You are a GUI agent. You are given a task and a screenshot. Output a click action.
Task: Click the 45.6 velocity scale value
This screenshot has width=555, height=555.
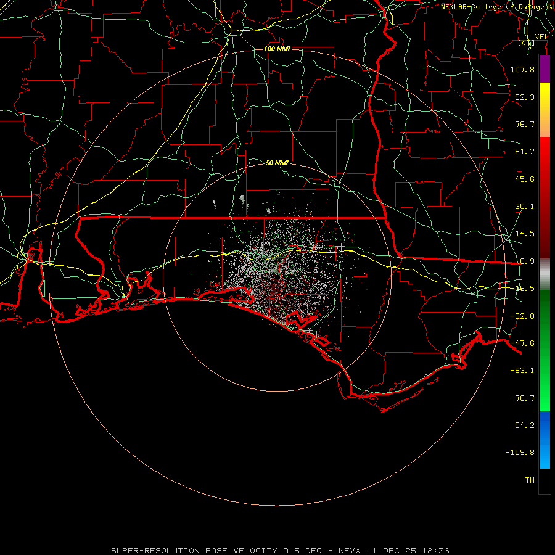[x=525, y=179]
